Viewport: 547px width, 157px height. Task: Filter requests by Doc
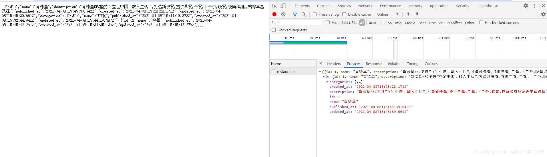coord(432,23)
